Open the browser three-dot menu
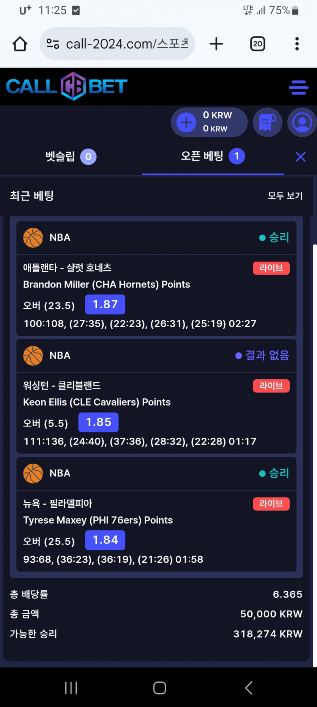 point(297,44)
